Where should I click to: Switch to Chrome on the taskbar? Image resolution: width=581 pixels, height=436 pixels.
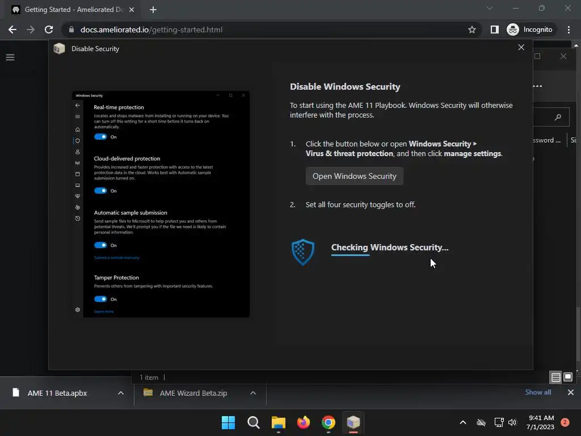coord(329,422)
